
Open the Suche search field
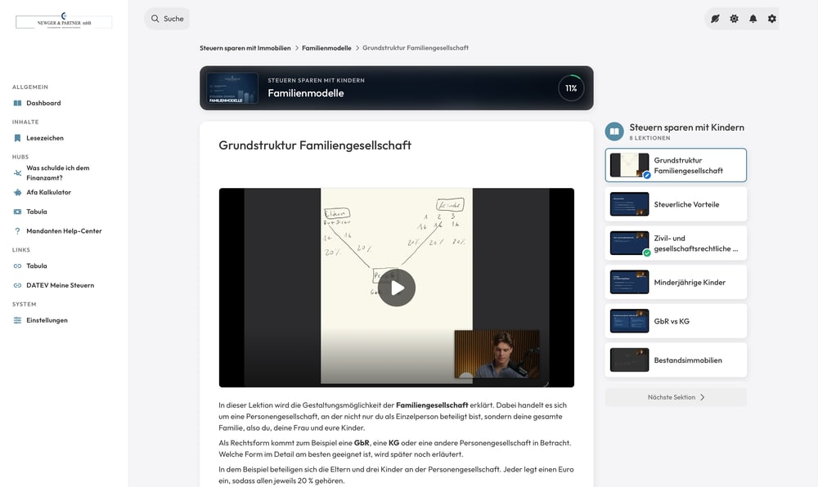click(167, 19)
